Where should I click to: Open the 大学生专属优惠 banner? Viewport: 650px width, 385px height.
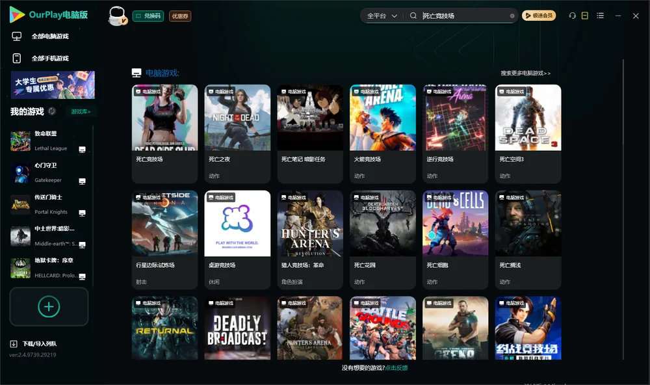[53, 85]
